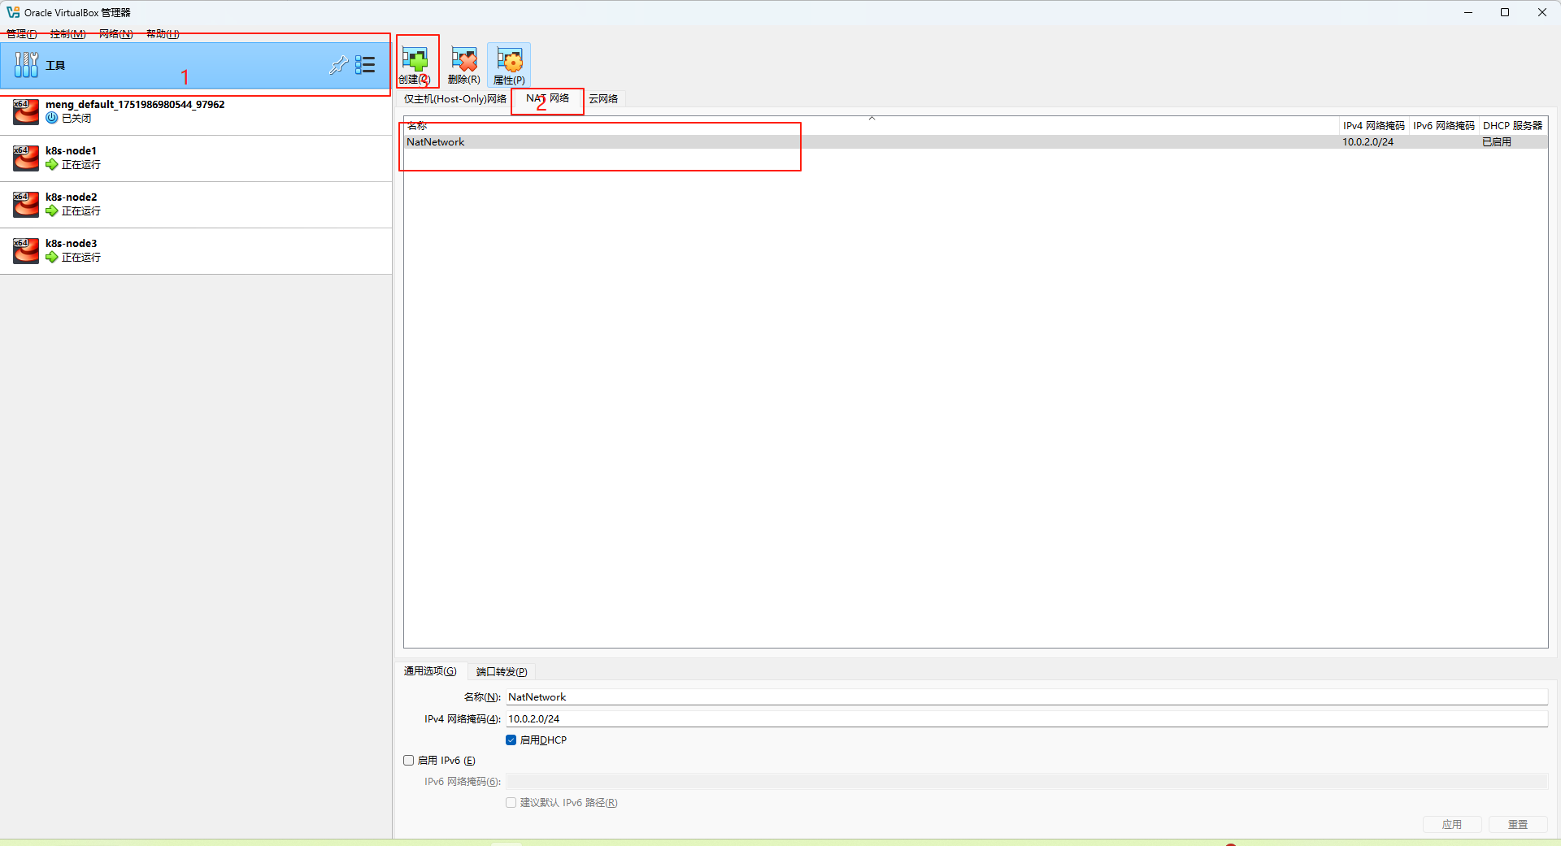This screenshot has height=846, width=1561.
Task: Click the network Name input field
Action: tap(1027, 697)
